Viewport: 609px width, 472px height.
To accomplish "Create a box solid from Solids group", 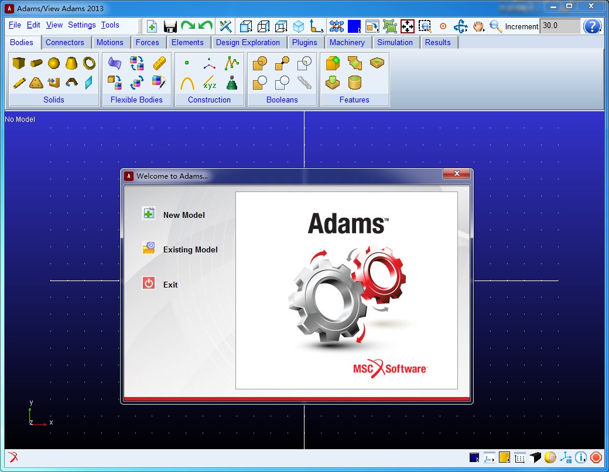I will [18, 63].
